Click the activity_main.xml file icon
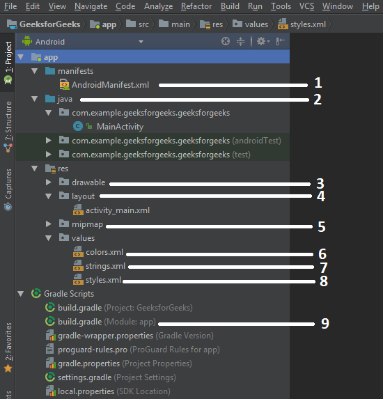Image resolution: width=383 pixels, height=399 pixels. (x=78, y=210)
